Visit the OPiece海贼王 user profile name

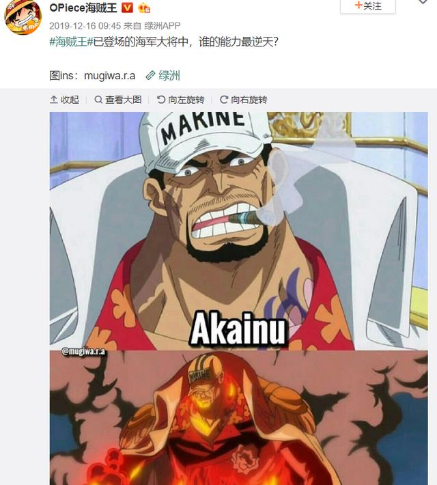click(83, 8)
